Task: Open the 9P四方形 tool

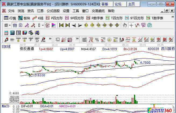Action: [75, 18]
